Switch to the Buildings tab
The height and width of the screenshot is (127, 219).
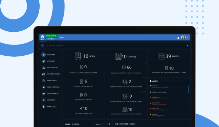point(51,39)
